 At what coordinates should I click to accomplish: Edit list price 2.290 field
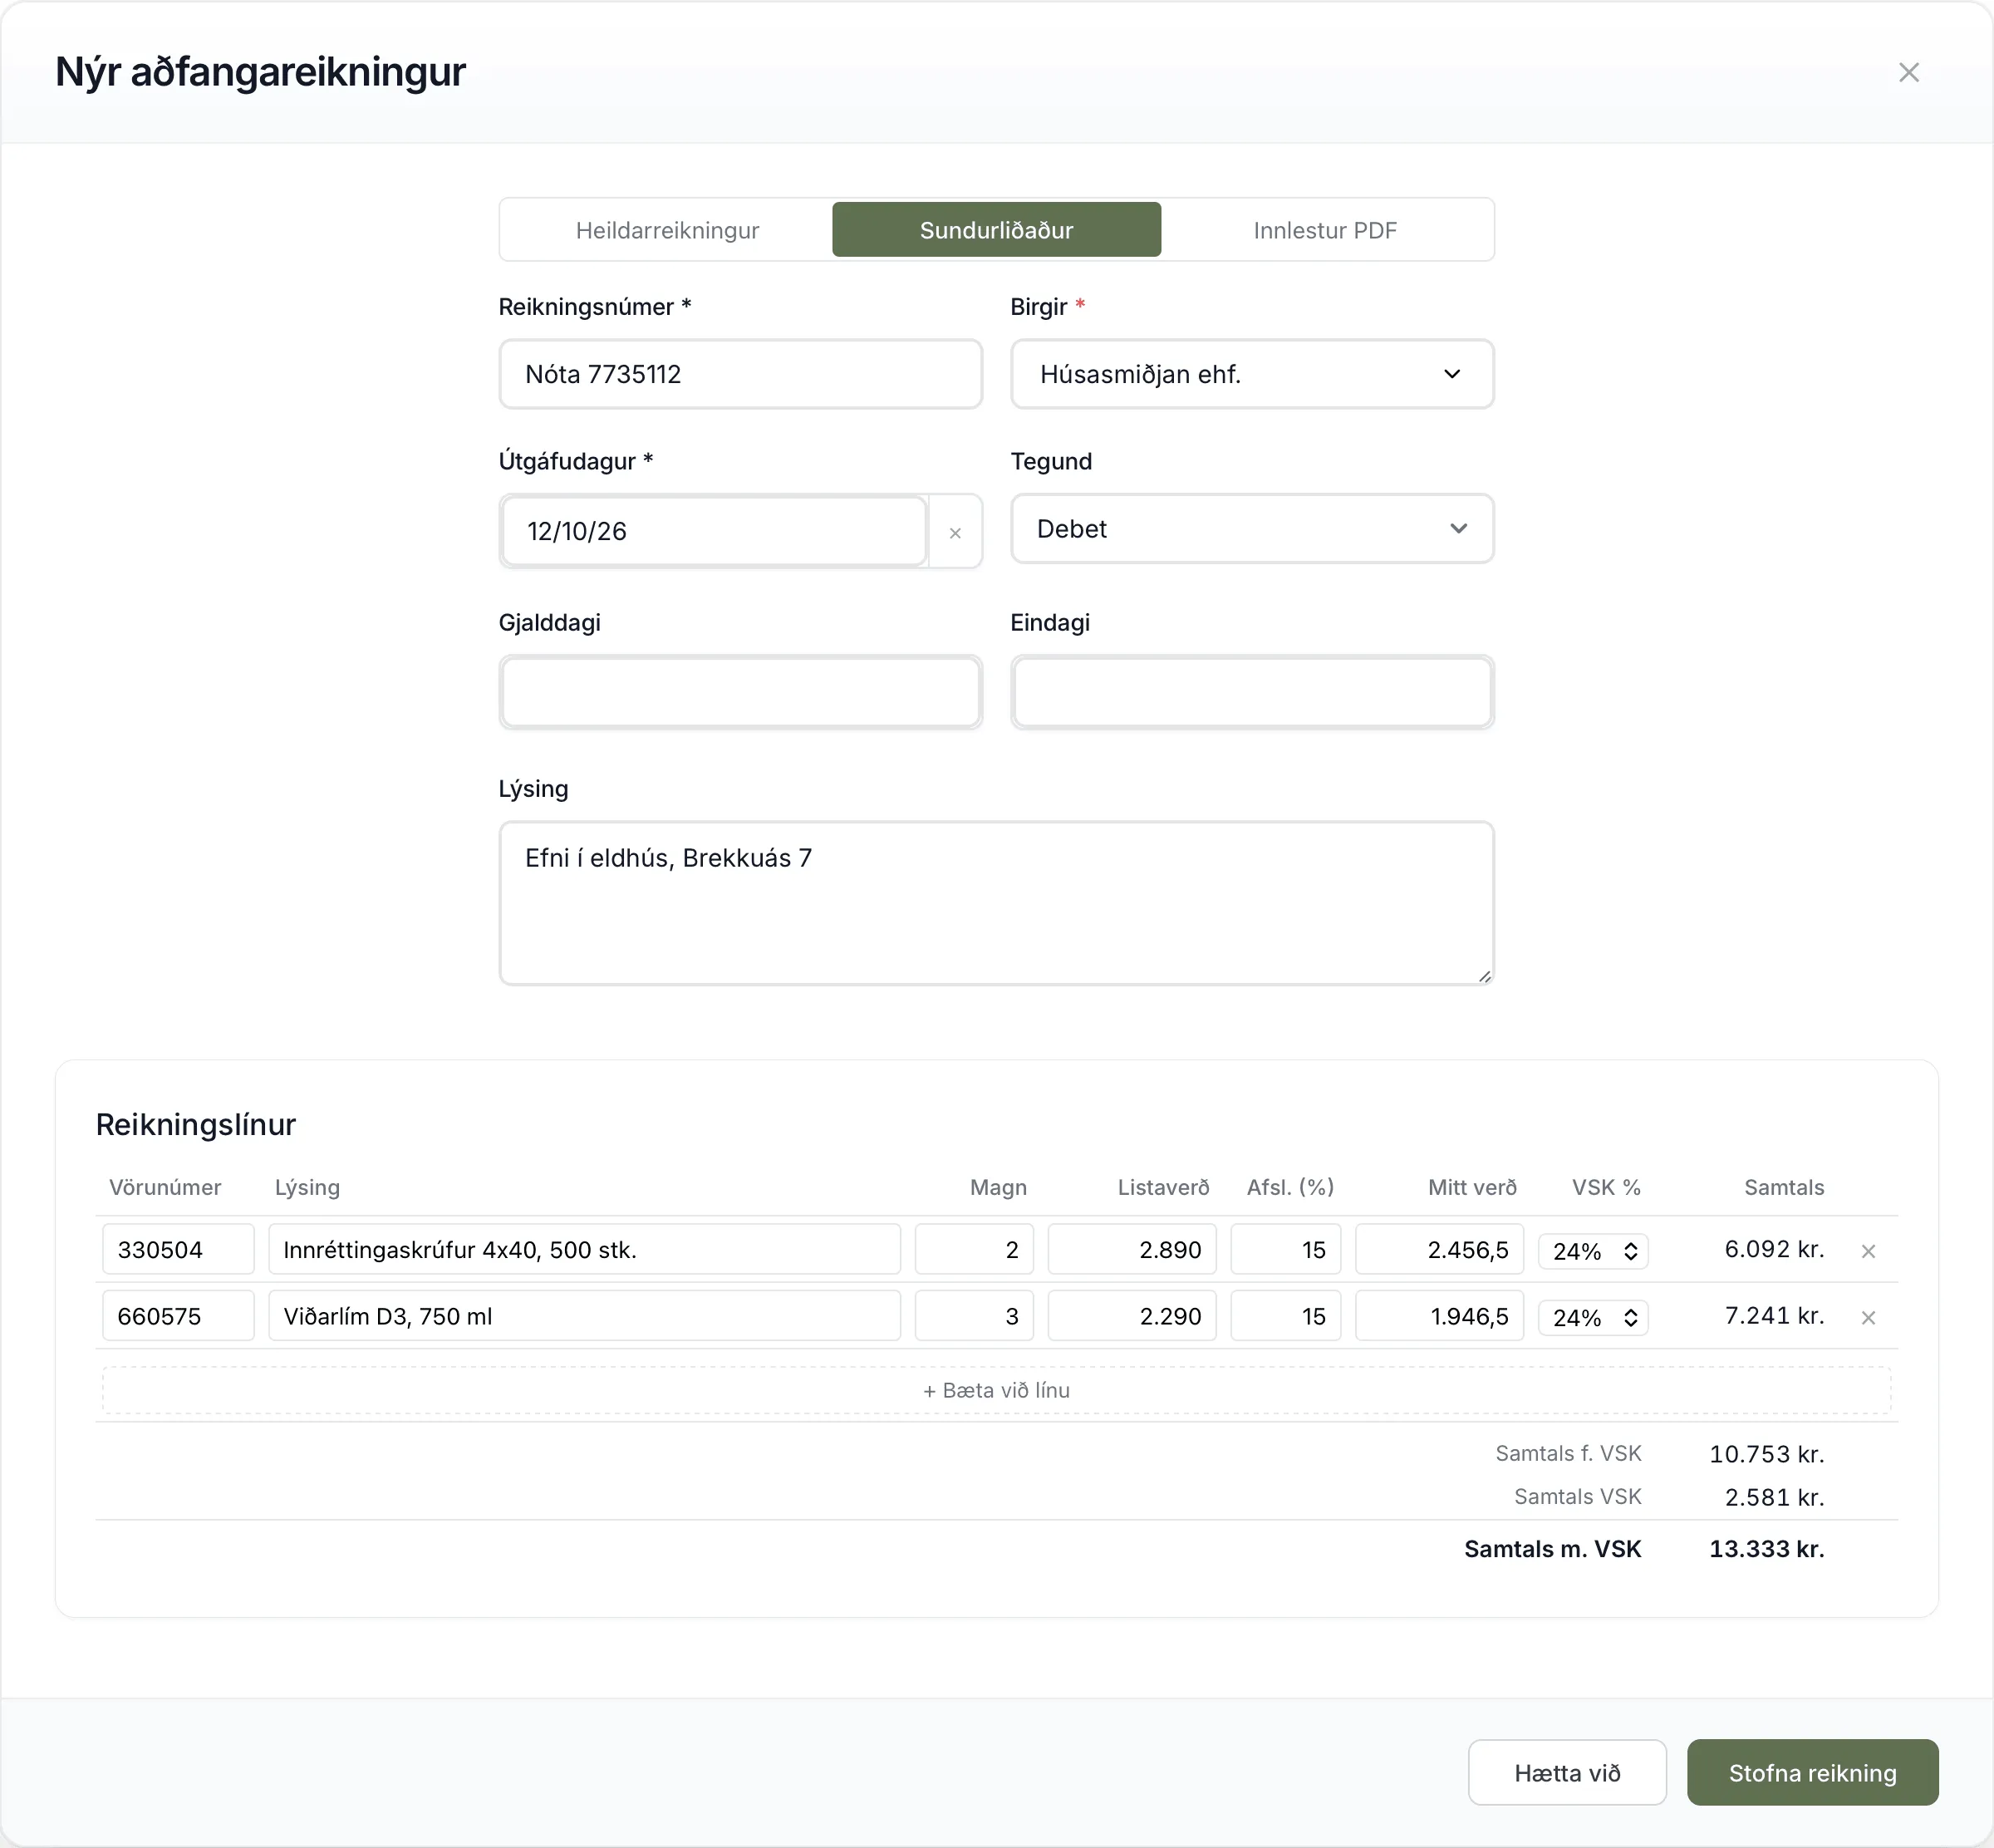[1132, 1316]
